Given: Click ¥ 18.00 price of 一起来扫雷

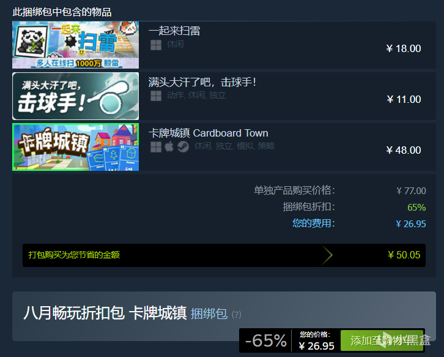Looking at the screenshot, I should click(404, 48).
